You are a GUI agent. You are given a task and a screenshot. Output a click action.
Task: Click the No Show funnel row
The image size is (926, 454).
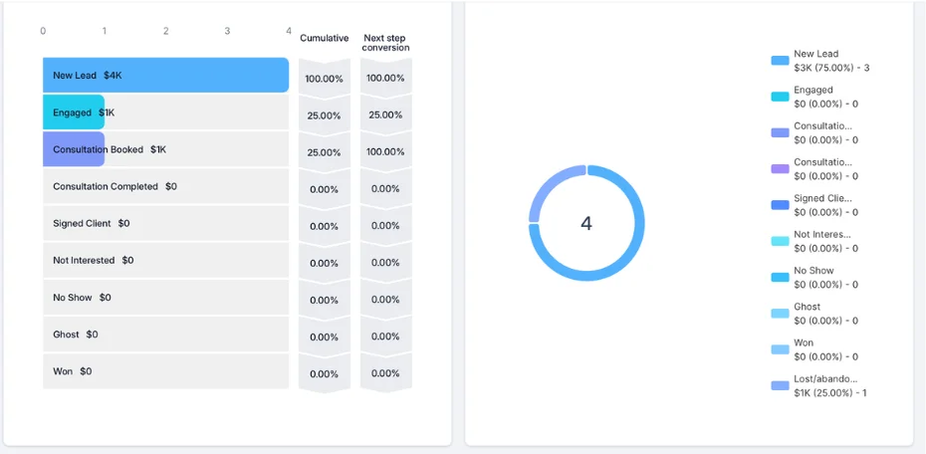click(x=166, y=298)
